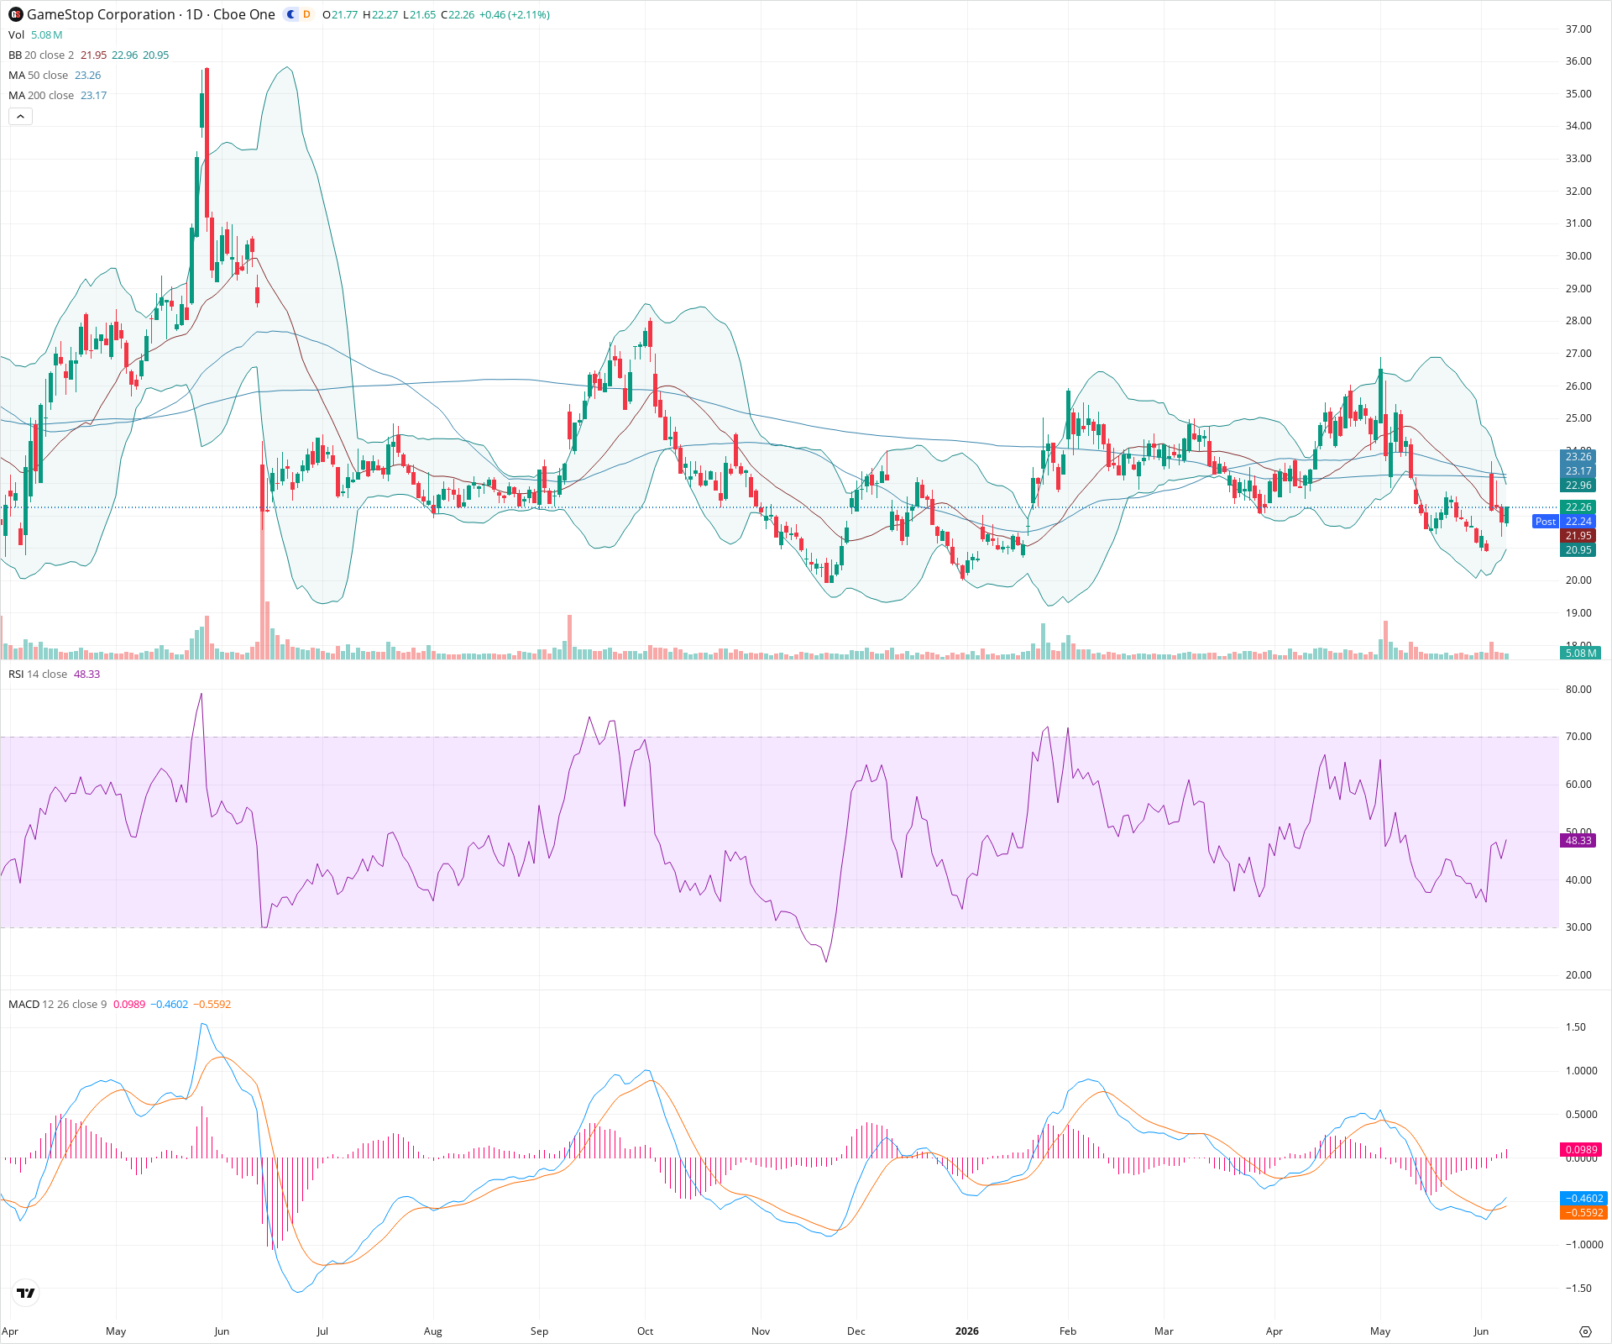The image size is (1612, 1344).
Task: Click the −0.5592 signal label on the scale
Action: pos(1583,1213)
